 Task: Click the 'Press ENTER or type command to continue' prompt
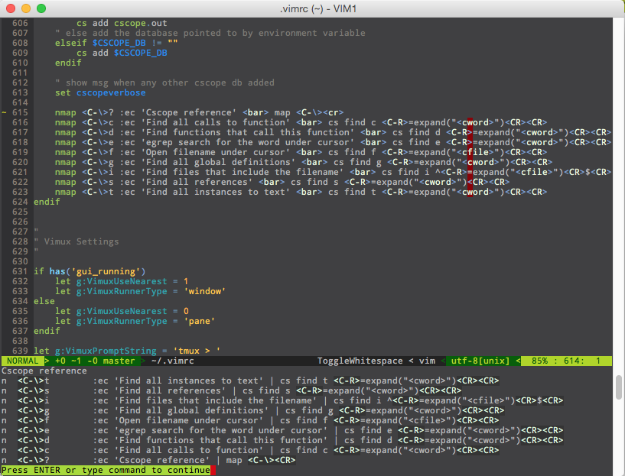106,470
